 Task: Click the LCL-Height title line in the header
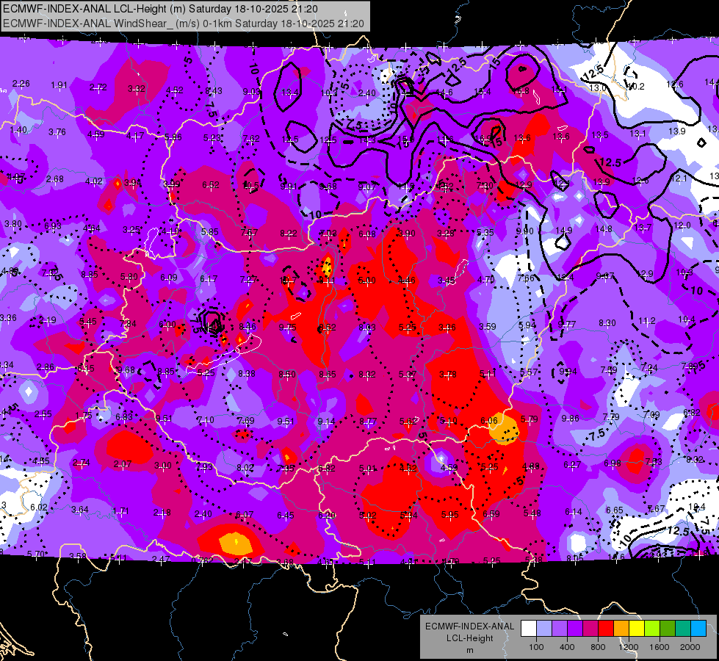[161, 9]
